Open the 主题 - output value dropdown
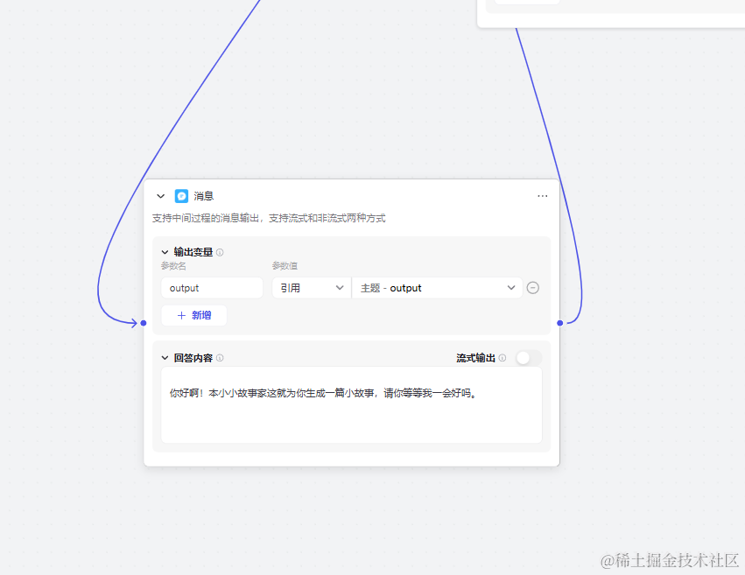The height and width of the screenshot is (575, 745). [437, 288]
